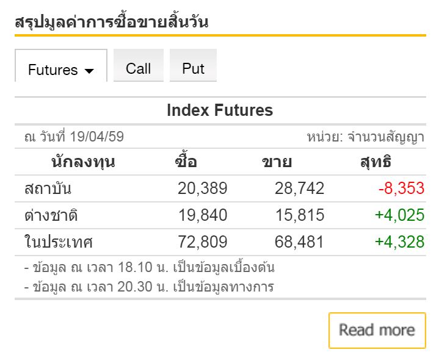Click the green +4,328 net value
The height and width of the screenshot is (358, 439).
tap(400, 242)
